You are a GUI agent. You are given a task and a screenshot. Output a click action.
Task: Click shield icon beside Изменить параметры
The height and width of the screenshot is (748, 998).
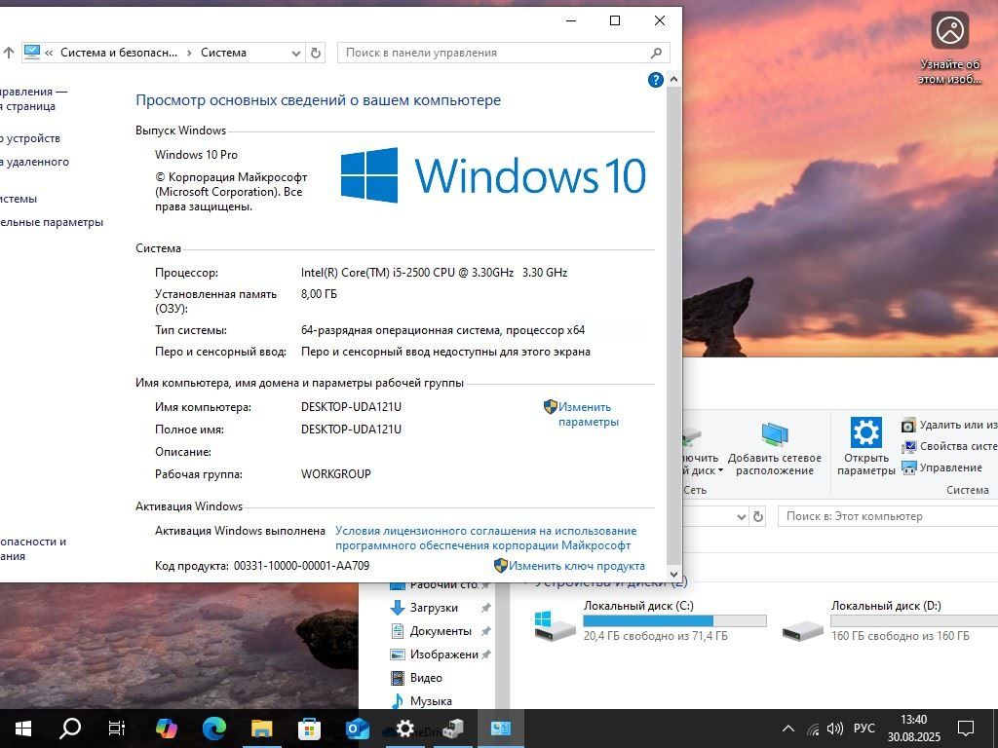click(x=551, y=407)
